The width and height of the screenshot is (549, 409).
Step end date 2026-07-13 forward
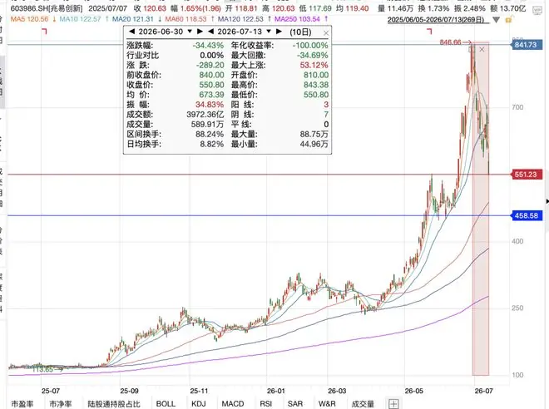tap(279, 32)
